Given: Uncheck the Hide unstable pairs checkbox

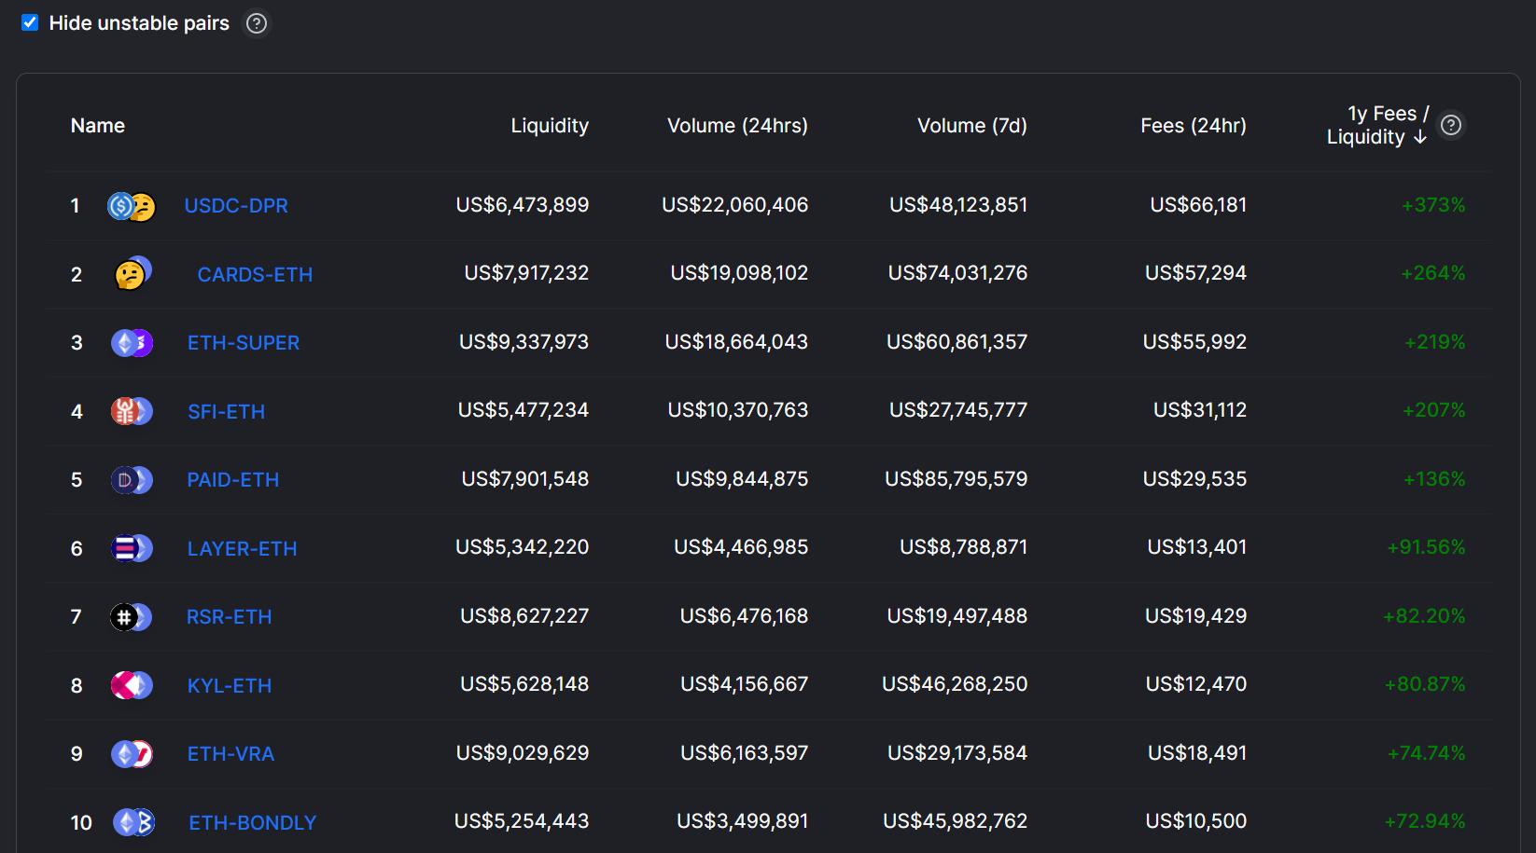Looking at the screenshot, I should click(31, 21).
